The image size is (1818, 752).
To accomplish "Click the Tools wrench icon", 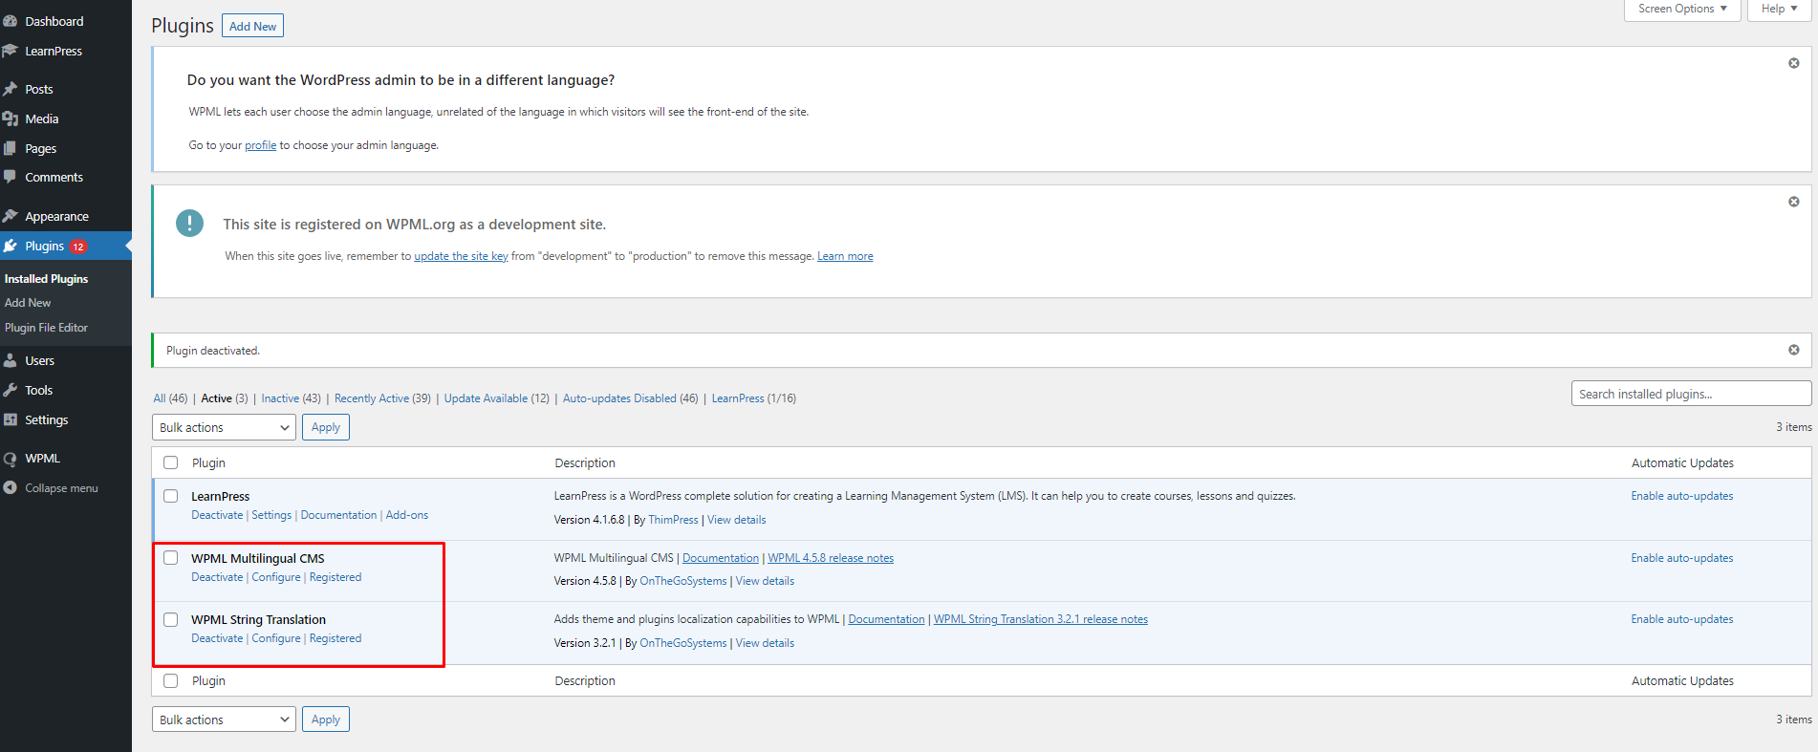I will point(11,390).
